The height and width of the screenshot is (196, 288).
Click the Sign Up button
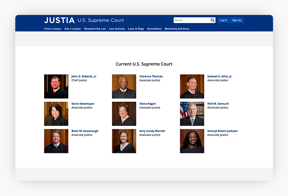tap(237, 20)
